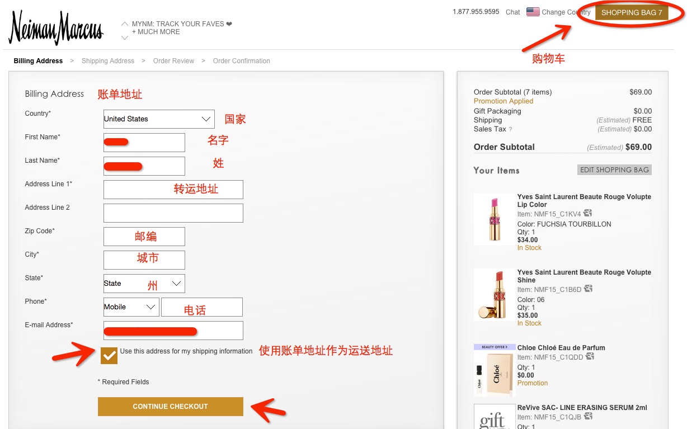Screen dimensions: 687x429
Task: Open the State dropdown
Action: [x=144, y=284]
